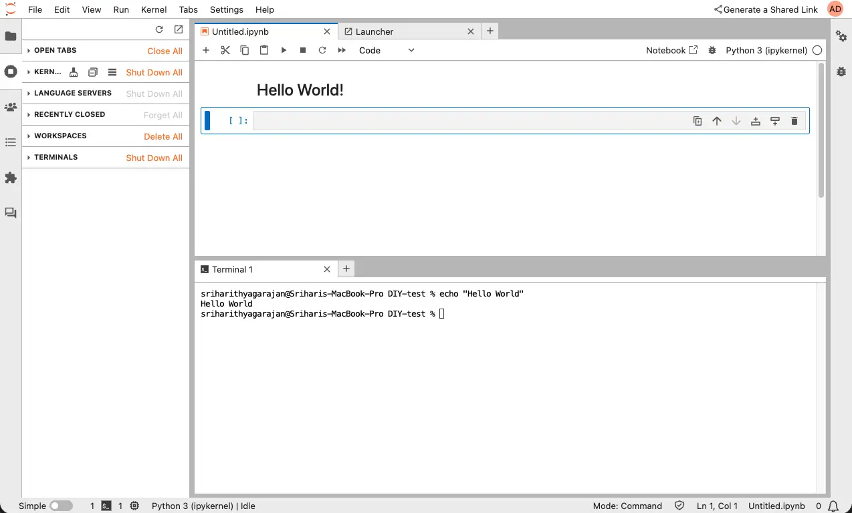Restart the kernel via the refresh icon
Screen dimensions: 852x513
point(322,50)
